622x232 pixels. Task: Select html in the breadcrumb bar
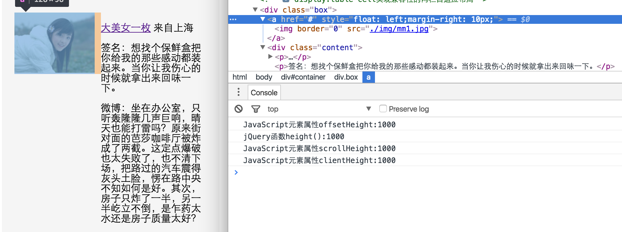click(x=240, y=77)
